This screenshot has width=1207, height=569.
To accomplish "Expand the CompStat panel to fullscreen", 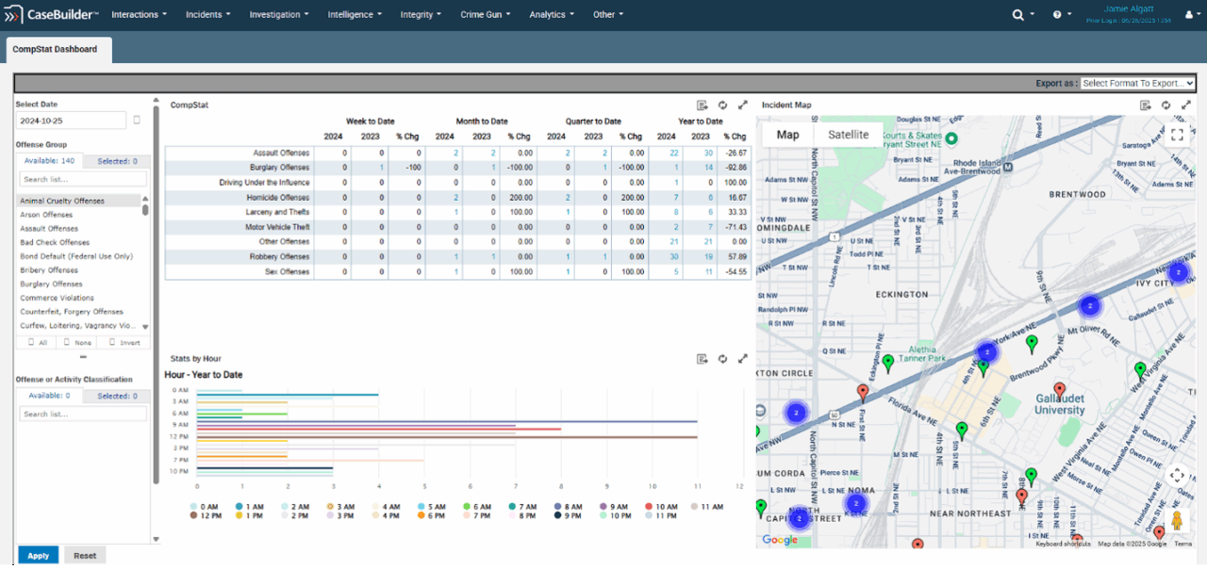I will [x=743, y=106].
